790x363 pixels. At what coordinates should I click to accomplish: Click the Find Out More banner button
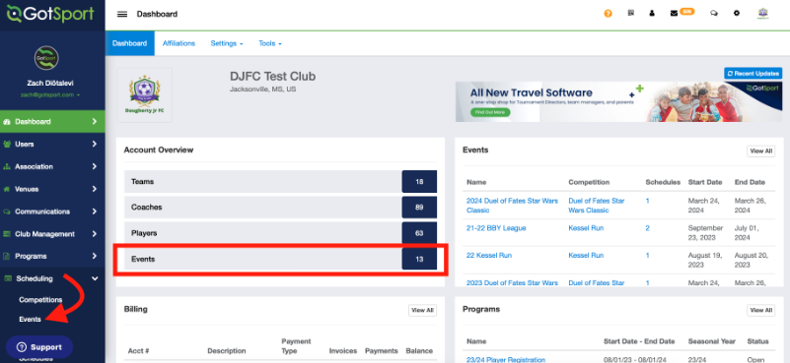tap(490, 112)
